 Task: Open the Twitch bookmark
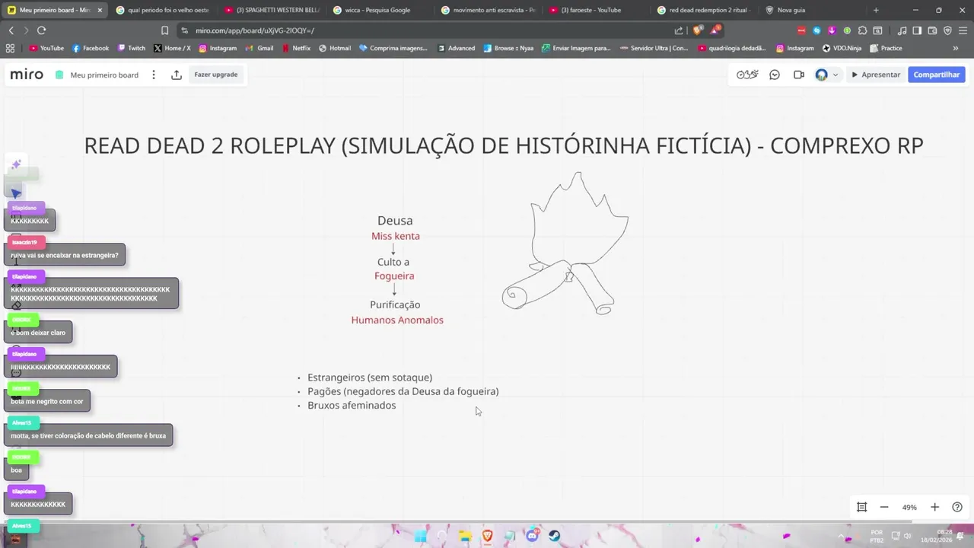131,48
